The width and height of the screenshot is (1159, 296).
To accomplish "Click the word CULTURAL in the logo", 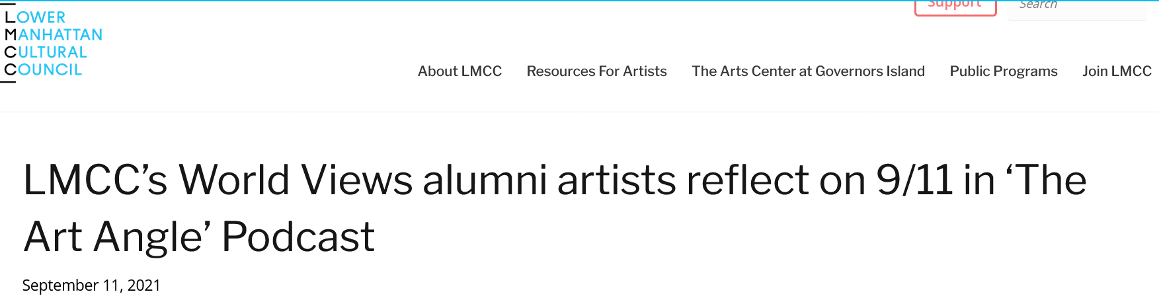I will (46, 52).
